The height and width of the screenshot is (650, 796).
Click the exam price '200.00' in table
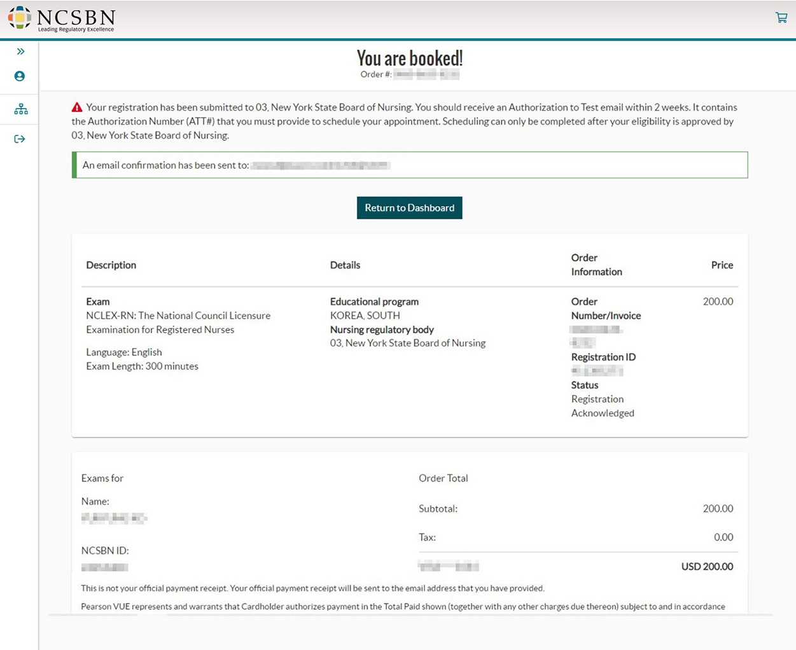[718, 301]
